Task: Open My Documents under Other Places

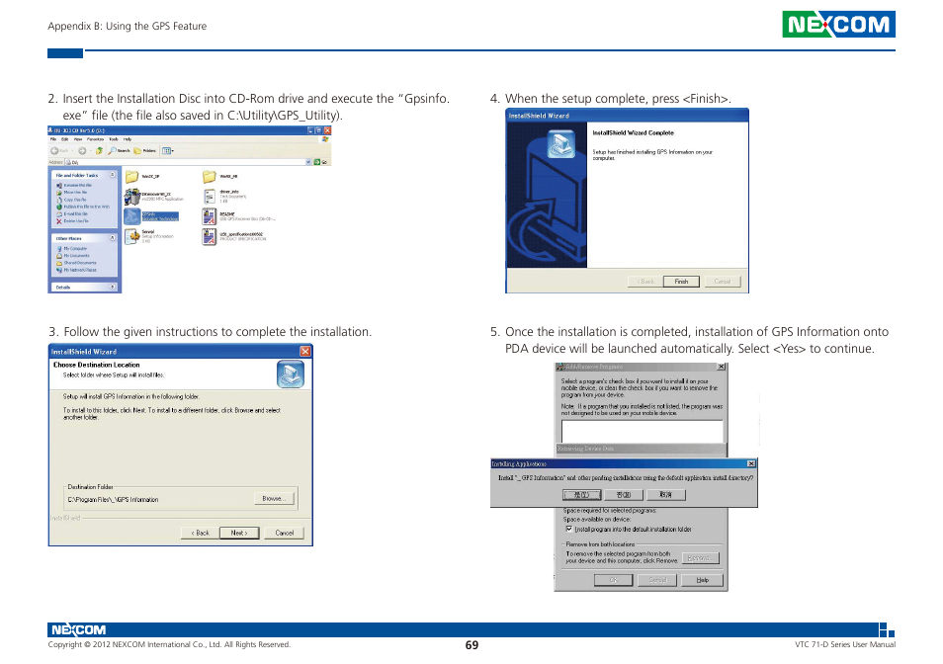Action: coord(73,255)
